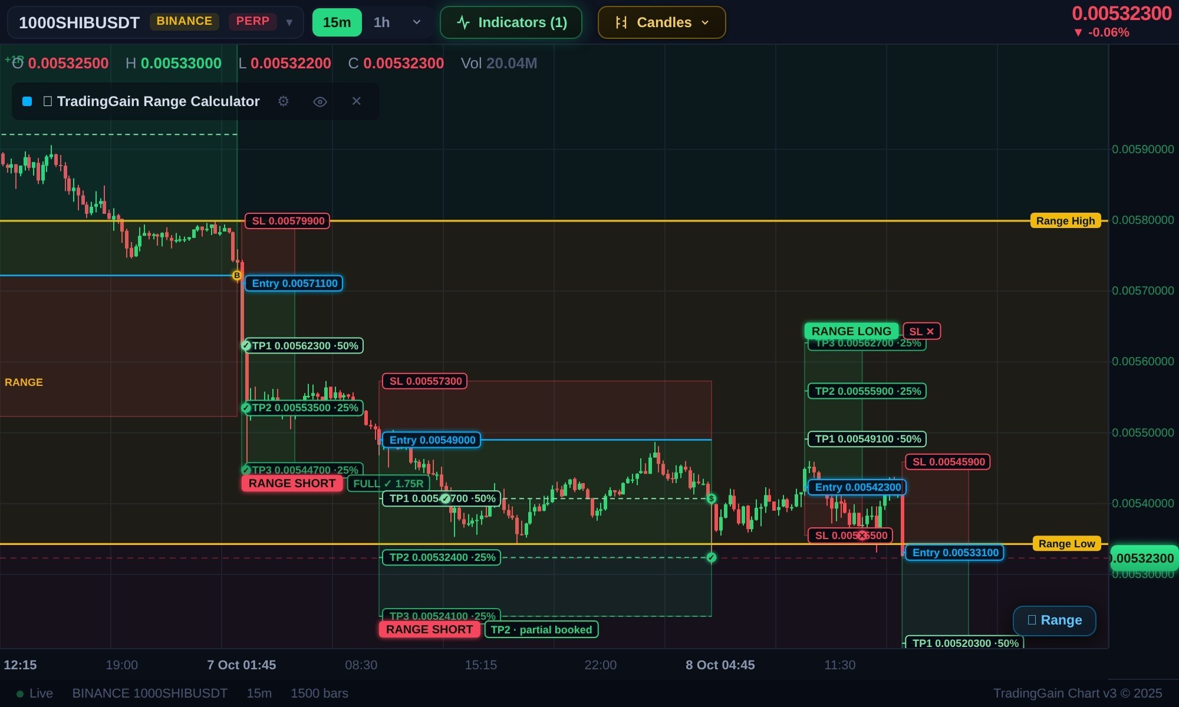Select the RANGE SHORT label beside FULL 1.75R

pos(292,483)
